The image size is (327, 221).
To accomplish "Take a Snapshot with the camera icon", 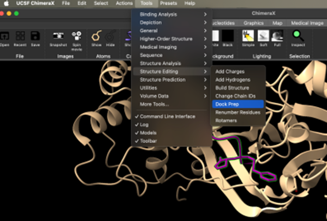I will click(58, 36).
